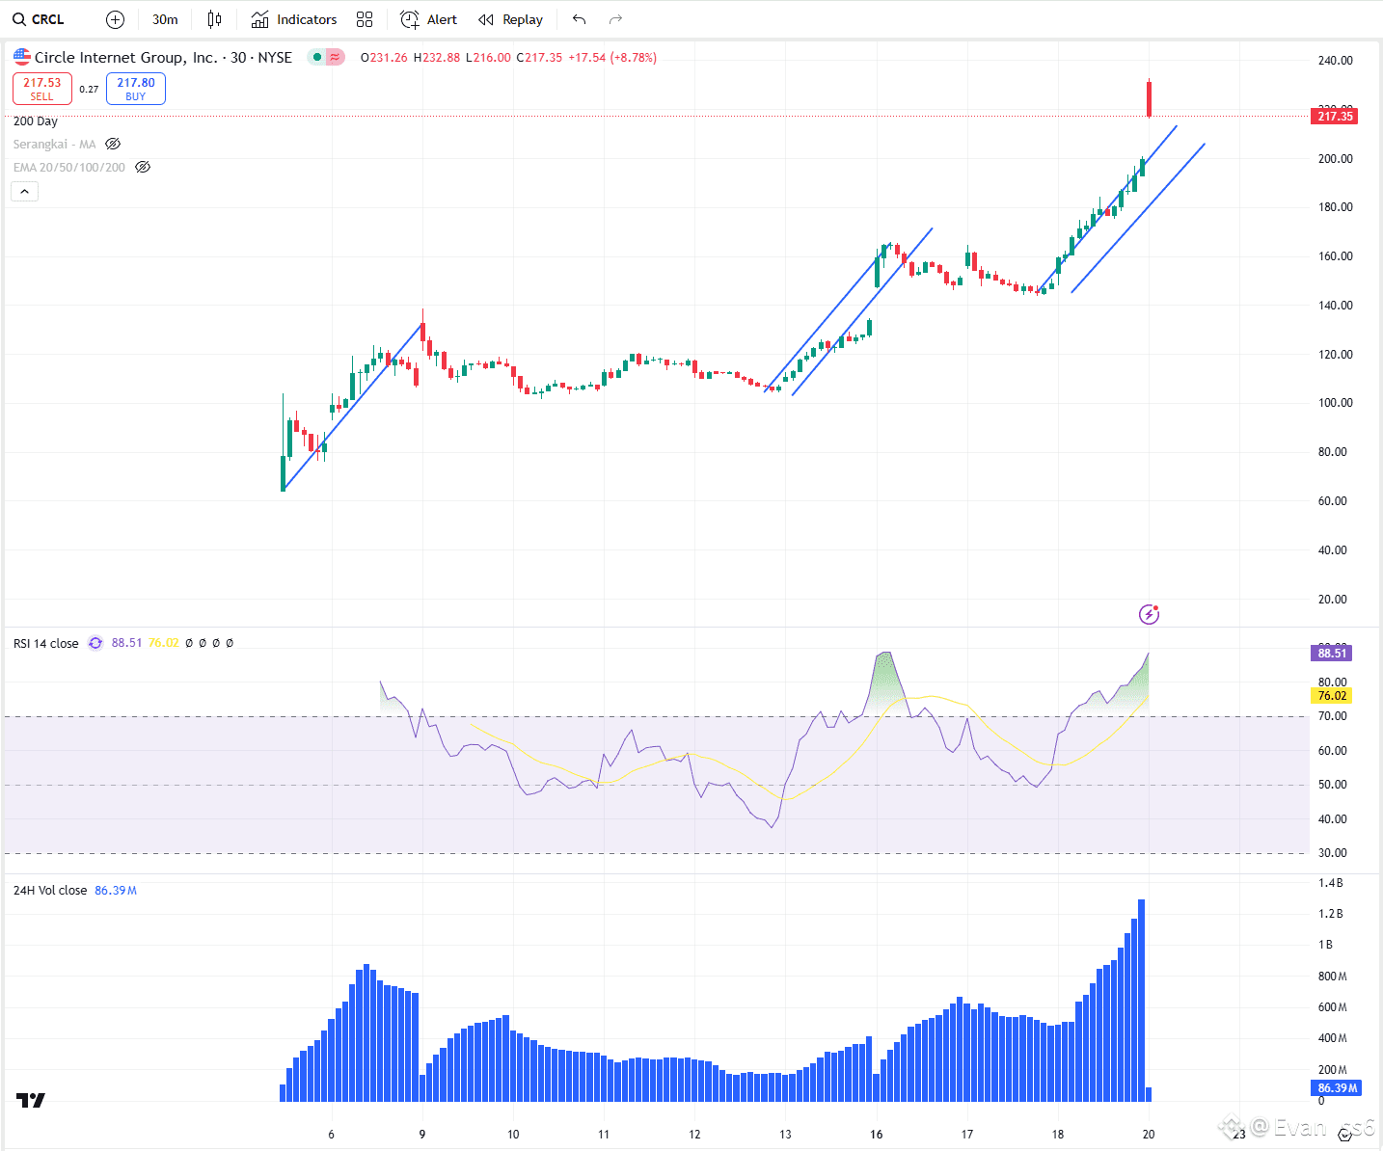
Task: Open the indicator templates grid icon
Action: pyautogui.click(x=365, y=19)
